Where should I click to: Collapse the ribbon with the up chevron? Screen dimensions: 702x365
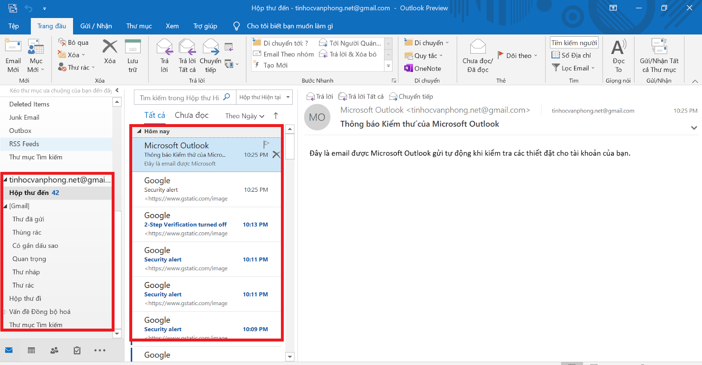[x=695, y=81]
